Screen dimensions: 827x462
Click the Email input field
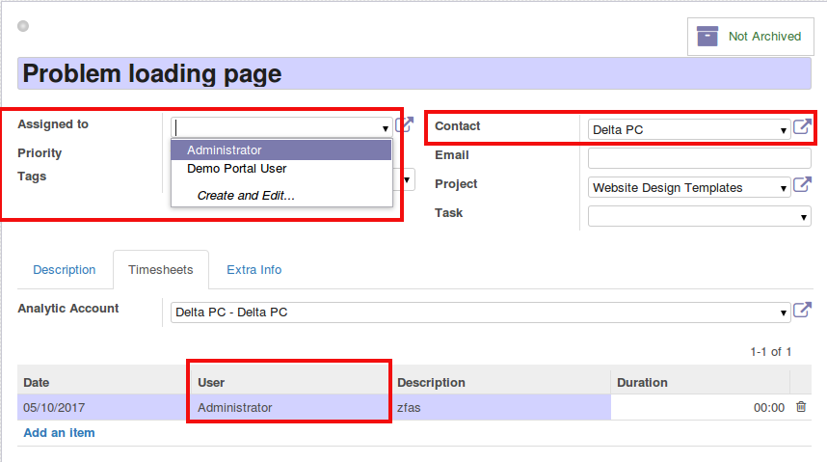pyautogui.click(x=700, y=158)
